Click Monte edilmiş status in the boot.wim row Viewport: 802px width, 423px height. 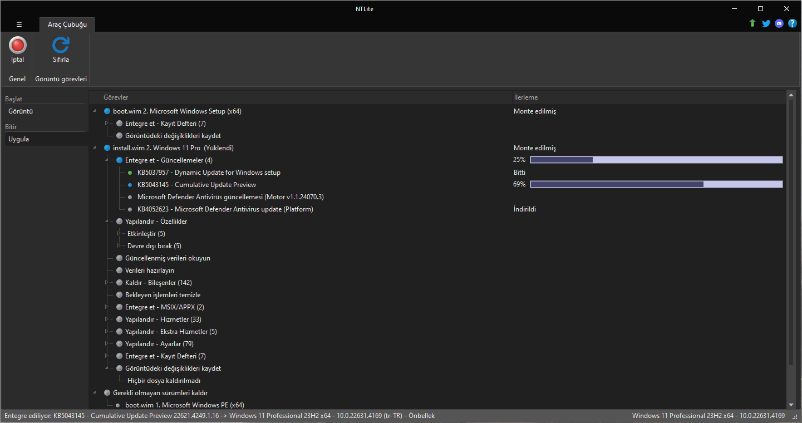tap(534, 111)
